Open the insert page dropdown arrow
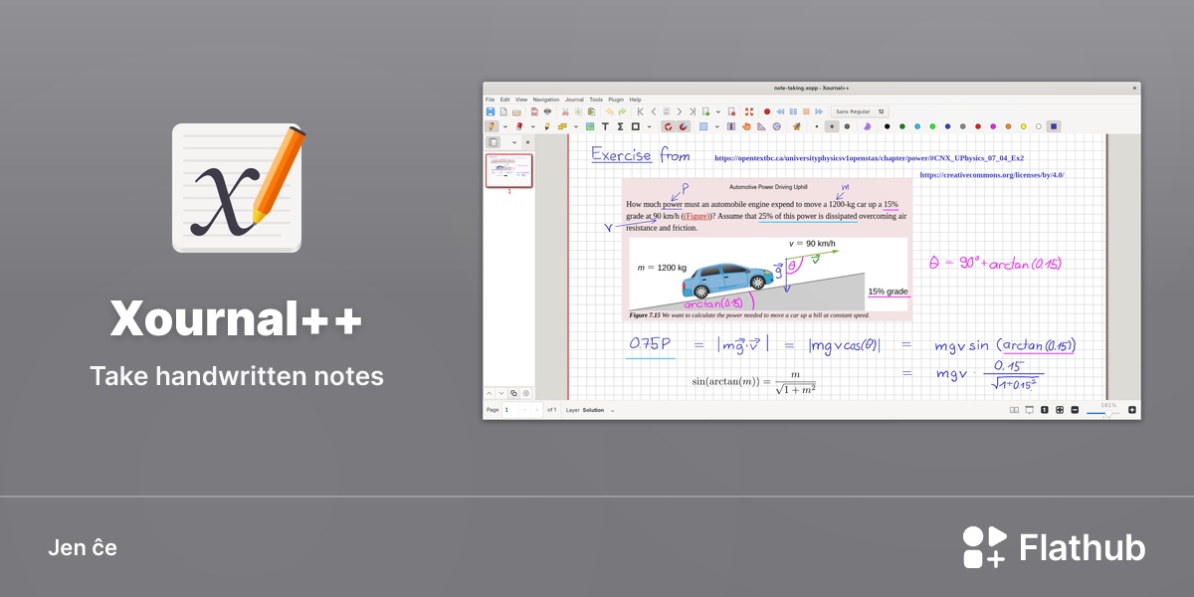The width and height of the screenshot is (1194, 597). 718,111
